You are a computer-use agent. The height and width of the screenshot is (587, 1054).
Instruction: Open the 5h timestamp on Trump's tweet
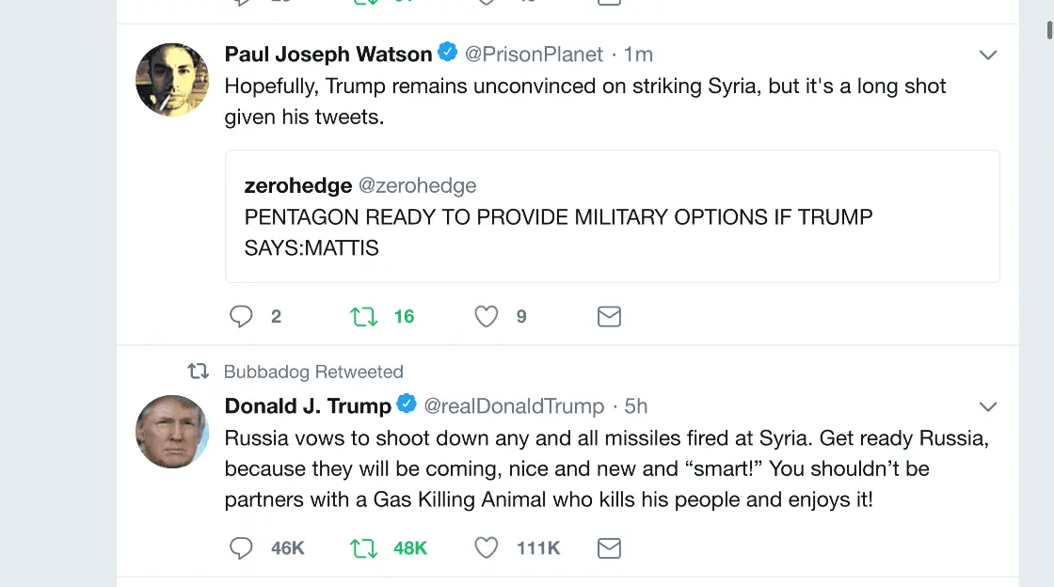(x=636, y=406)
